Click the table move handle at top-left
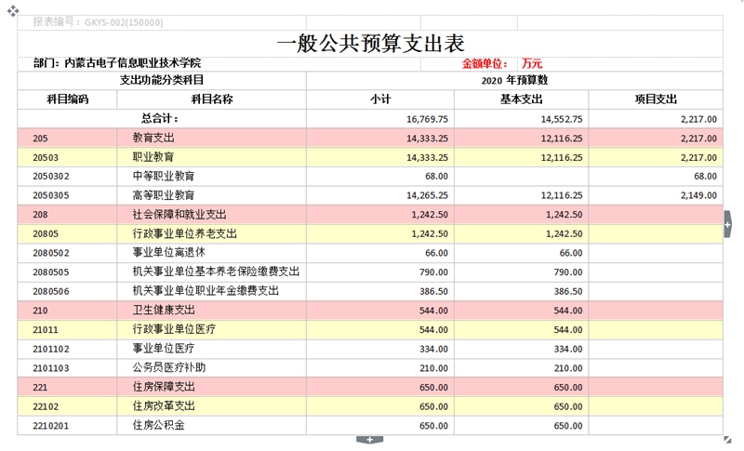The image size is (744, 451). pyautogui.click(x=14, y=8)
